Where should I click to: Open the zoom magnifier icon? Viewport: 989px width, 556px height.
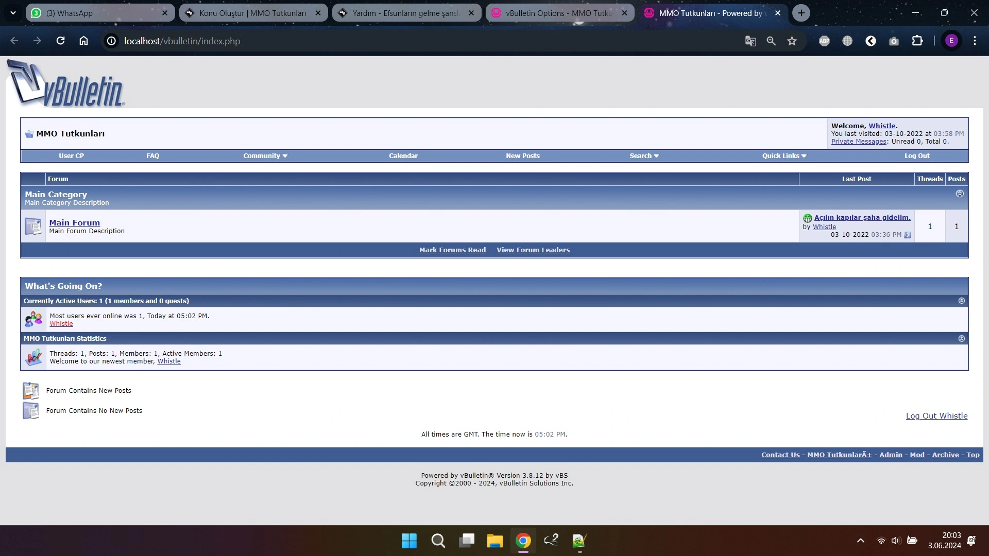(x=771, y=41)
